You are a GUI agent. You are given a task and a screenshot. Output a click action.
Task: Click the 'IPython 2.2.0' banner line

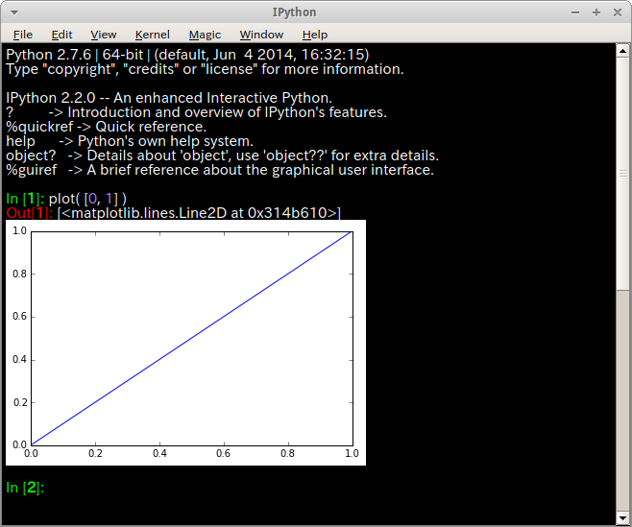[169, 98]
